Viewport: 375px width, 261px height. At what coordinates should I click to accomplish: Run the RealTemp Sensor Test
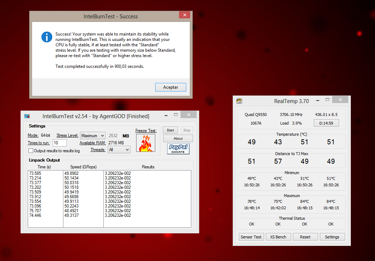251,237
